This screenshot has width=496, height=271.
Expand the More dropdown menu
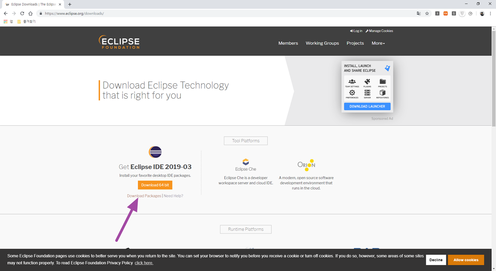tap(378, 43)
